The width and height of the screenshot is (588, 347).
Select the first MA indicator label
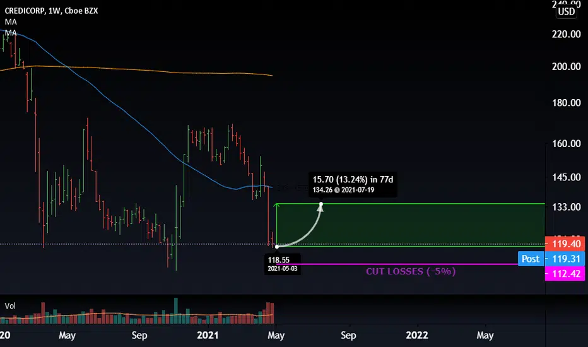click(11, 22)
